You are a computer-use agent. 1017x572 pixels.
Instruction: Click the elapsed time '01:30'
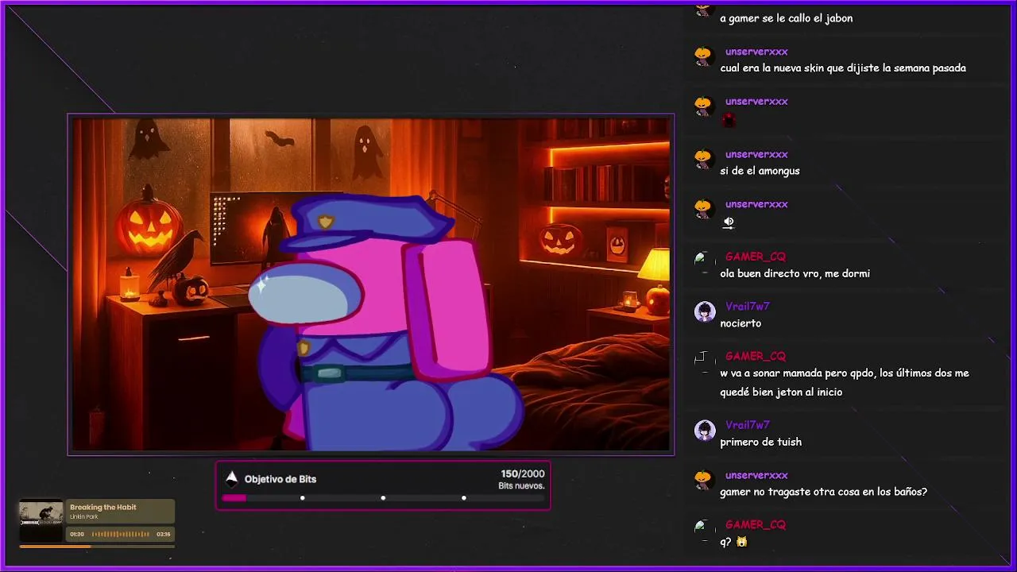pos(77,535)
